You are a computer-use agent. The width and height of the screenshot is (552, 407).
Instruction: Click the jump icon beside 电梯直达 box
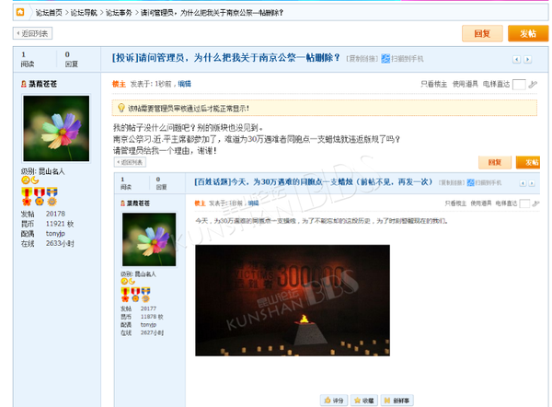(533, 84)
